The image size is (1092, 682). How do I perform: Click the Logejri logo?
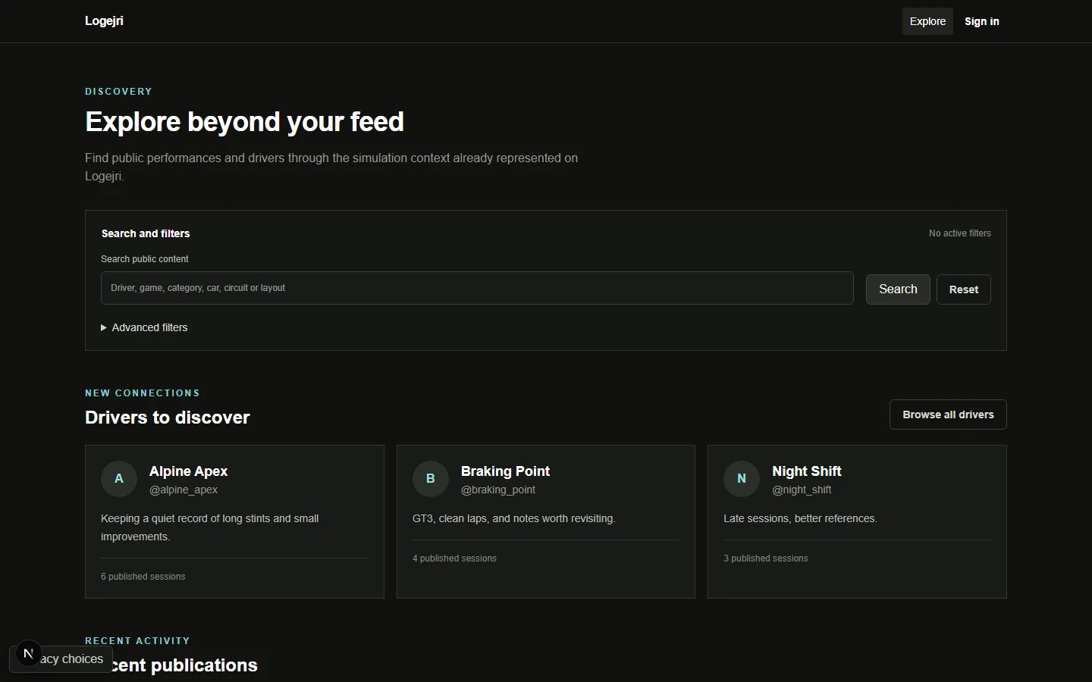tap(104, 21)
